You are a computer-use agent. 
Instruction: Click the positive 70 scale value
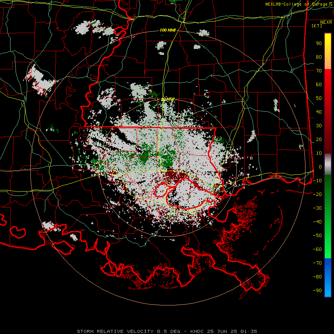tap(319, 71)
